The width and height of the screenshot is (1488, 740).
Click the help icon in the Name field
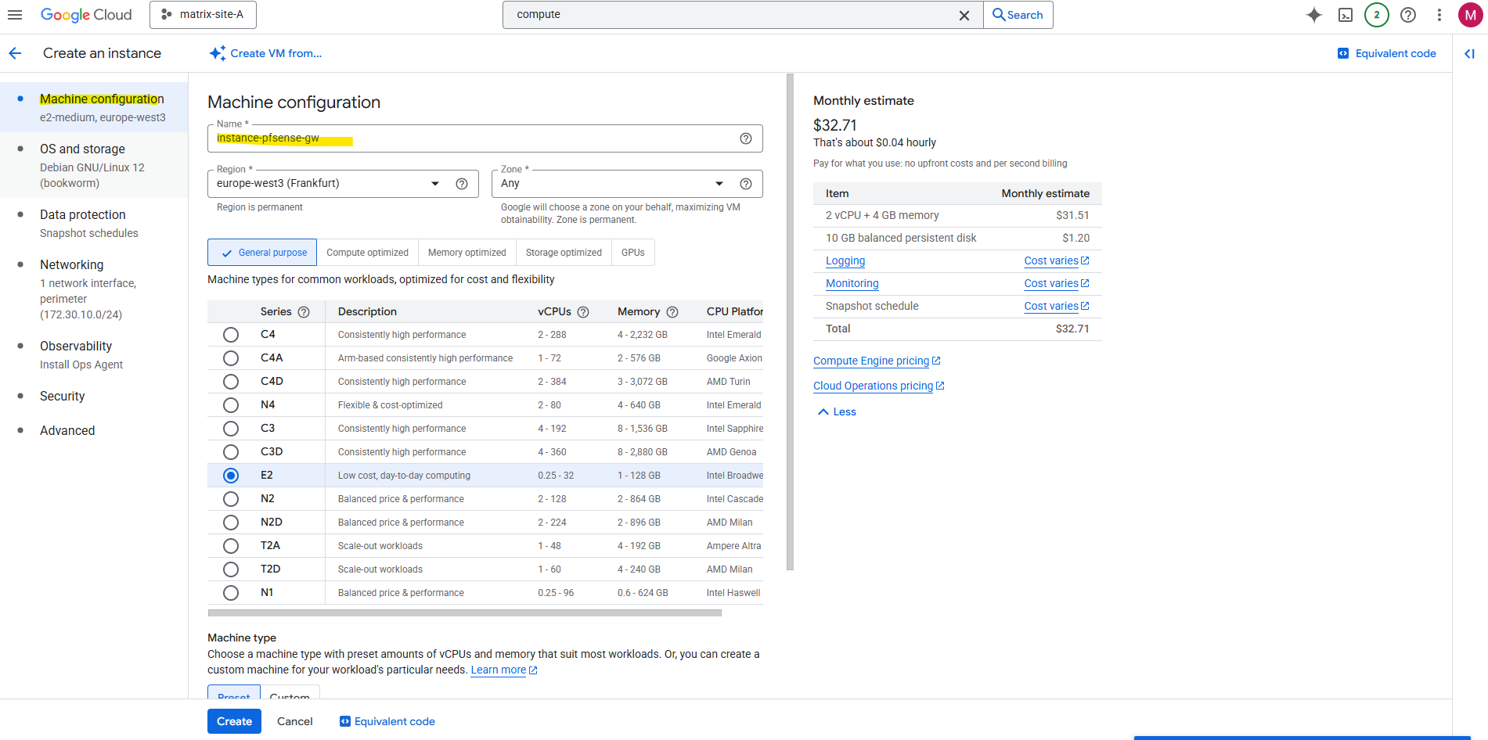745,138
